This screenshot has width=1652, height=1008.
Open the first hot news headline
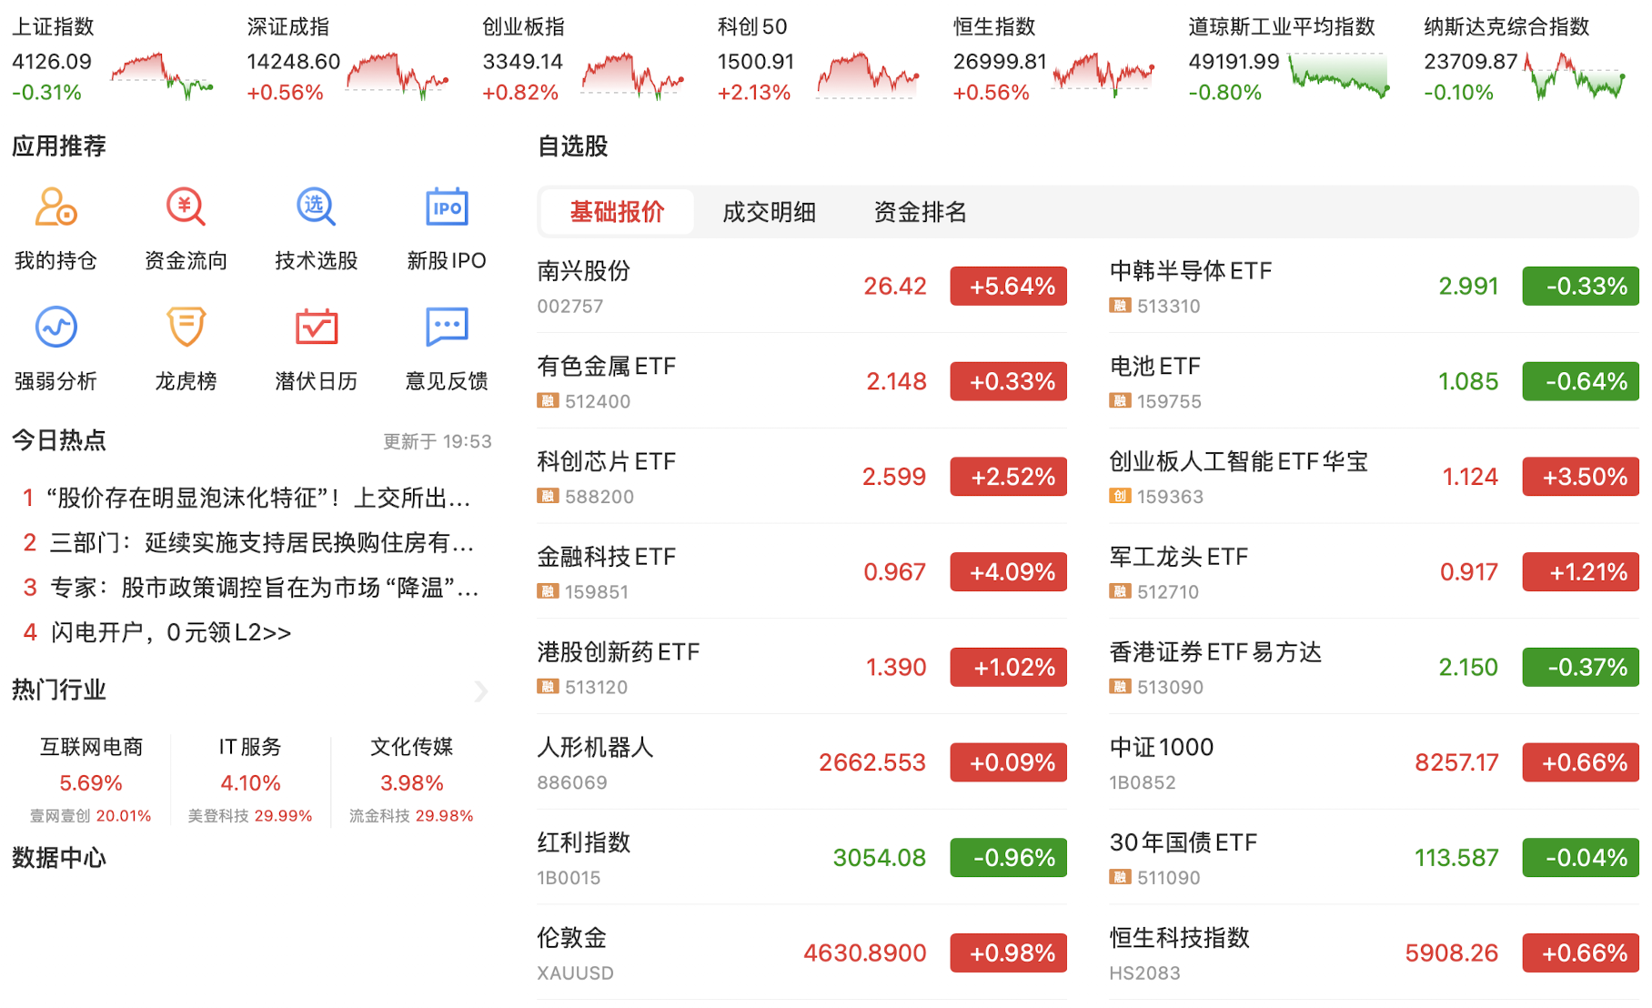click(257, 498)
